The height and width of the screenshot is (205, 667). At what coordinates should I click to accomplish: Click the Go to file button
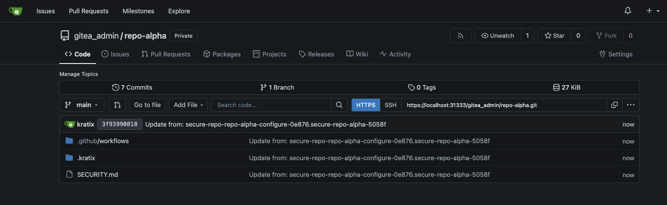147,105
